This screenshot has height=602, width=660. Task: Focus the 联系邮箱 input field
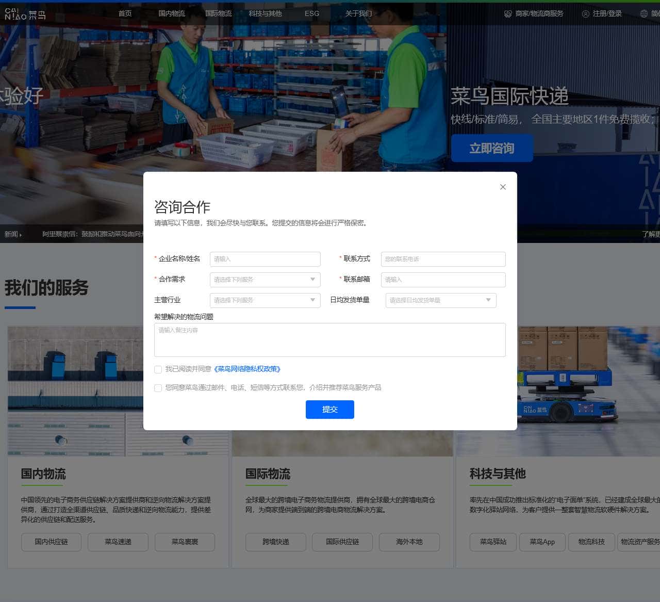click(x=443, y=280)
